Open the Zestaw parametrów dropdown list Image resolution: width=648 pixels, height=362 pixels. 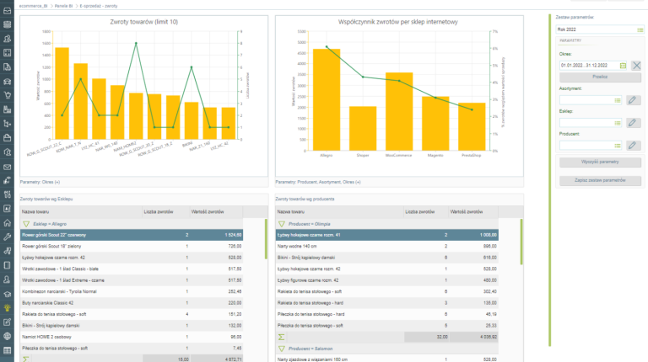(x=640, y=29)
